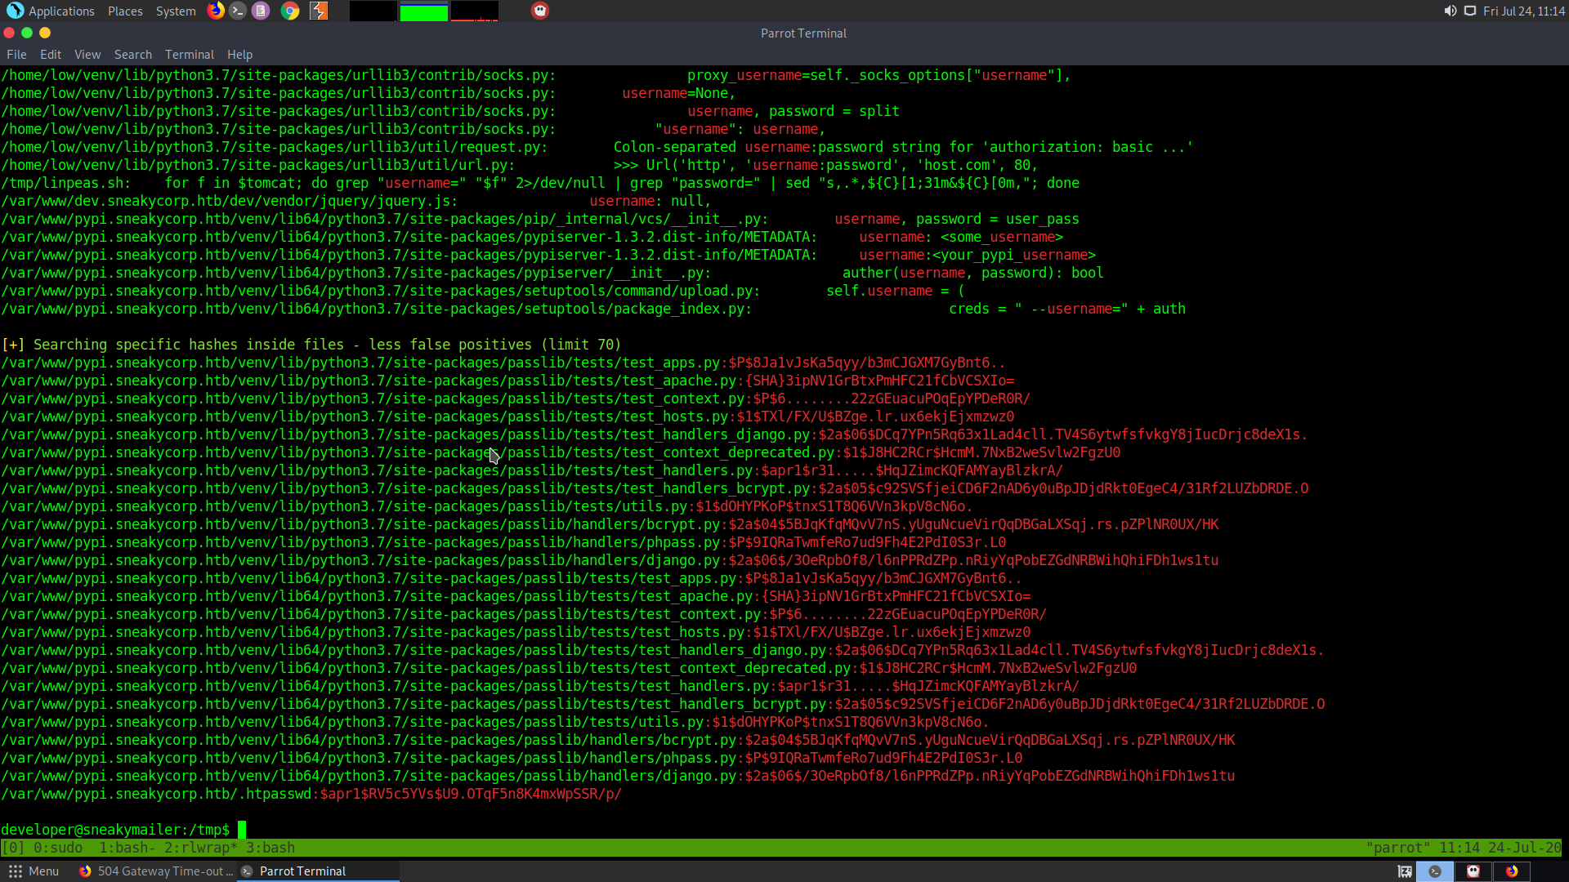The width and height of the screenshot is (1569, 882).
Task: Open Burp Suite orange launcher icon
Action: pyautogui.click(x=319, y=11)
